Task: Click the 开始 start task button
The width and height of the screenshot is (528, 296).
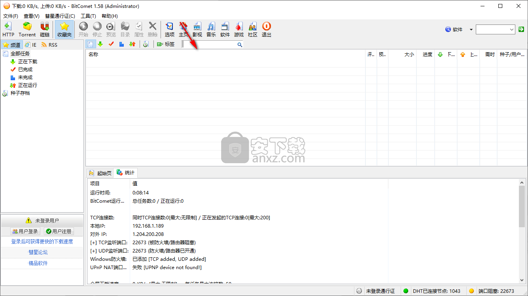Action: pyautogui.click(x=83, y=30)
